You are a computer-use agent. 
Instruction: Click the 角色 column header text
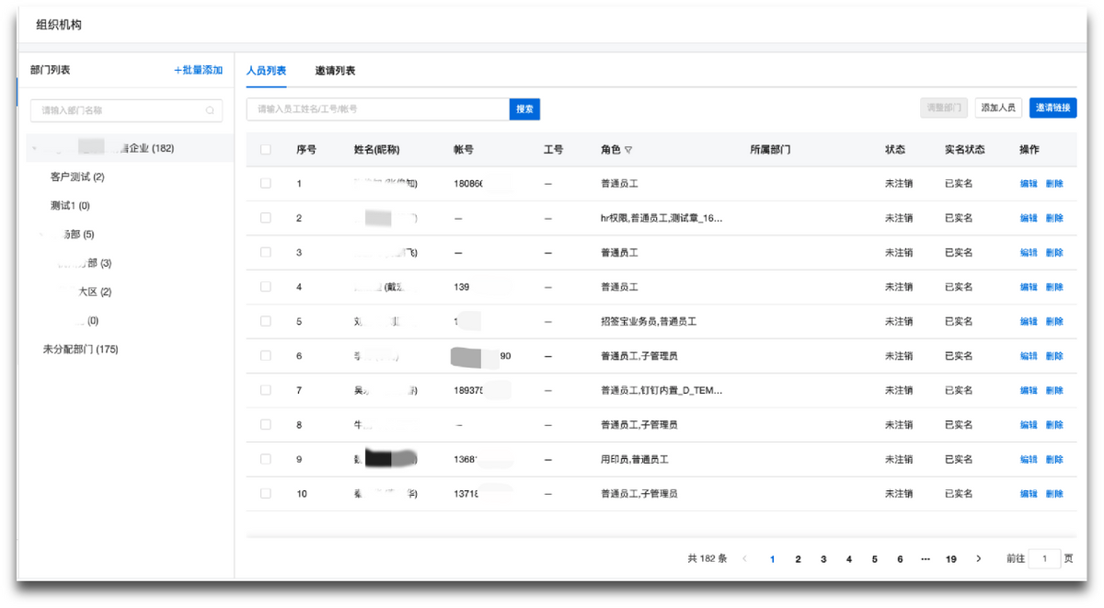610,150
